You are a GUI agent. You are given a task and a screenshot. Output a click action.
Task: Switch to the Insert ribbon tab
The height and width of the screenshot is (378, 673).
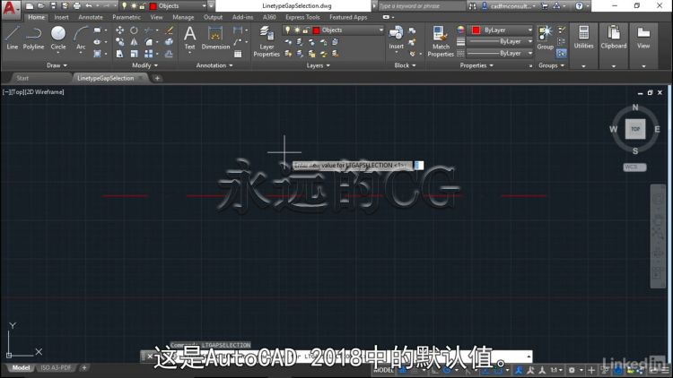61,17
